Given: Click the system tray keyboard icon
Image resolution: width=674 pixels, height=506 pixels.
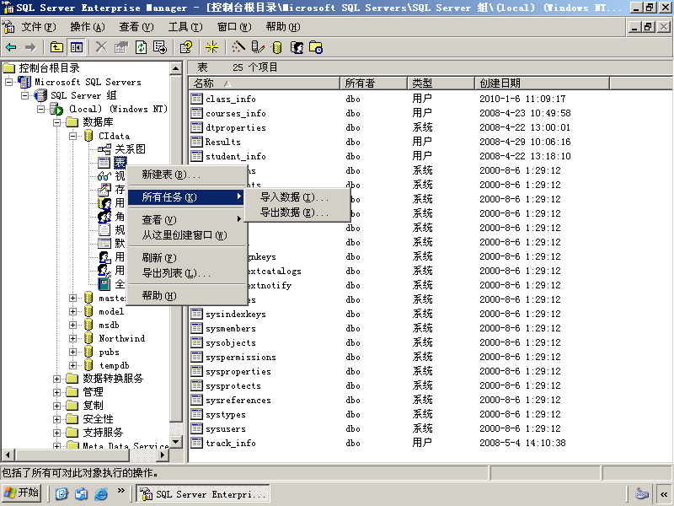Looking at the screenshot, I should pos(641,493).
